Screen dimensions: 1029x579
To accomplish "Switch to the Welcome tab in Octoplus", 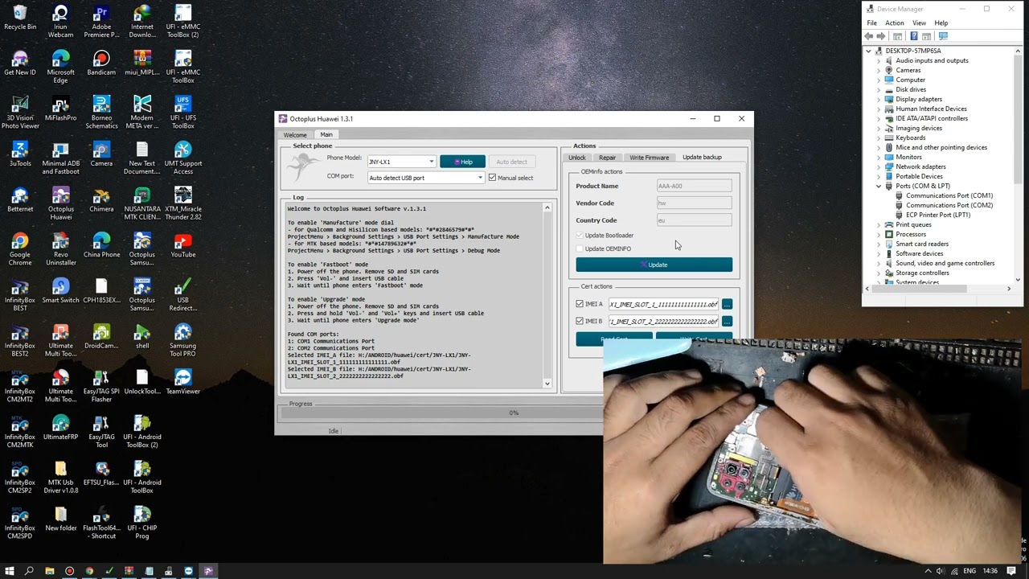I will (x=295, y=135).
